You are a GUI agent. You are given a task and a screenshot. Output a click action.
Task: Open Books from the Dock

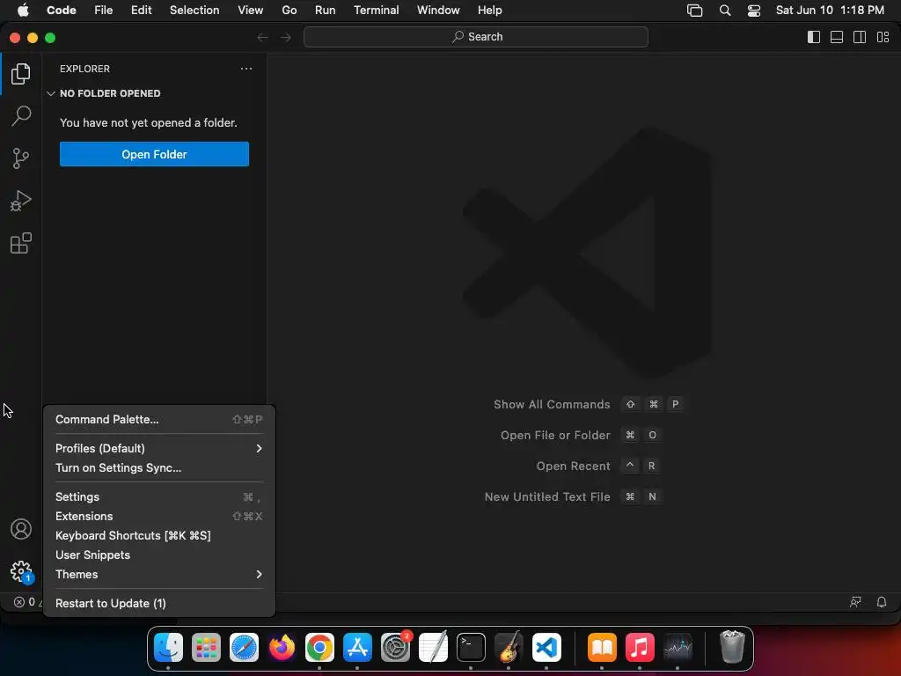602,648
